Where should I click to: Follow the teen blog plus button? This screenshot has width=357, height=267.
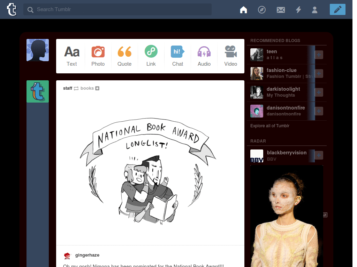(x=319, y=55)
